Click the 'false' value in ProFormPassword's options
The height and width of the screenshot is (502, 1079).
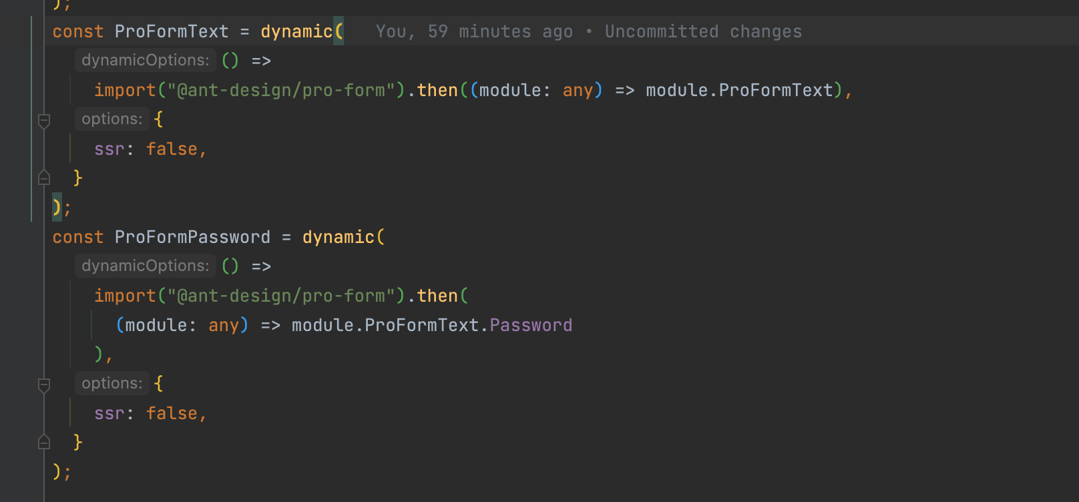172,413
